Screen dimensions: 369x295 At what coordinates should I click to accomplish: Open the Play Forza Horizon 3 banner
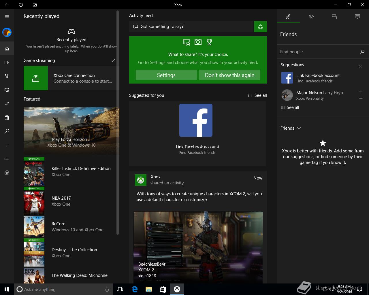tap(71, 131)
